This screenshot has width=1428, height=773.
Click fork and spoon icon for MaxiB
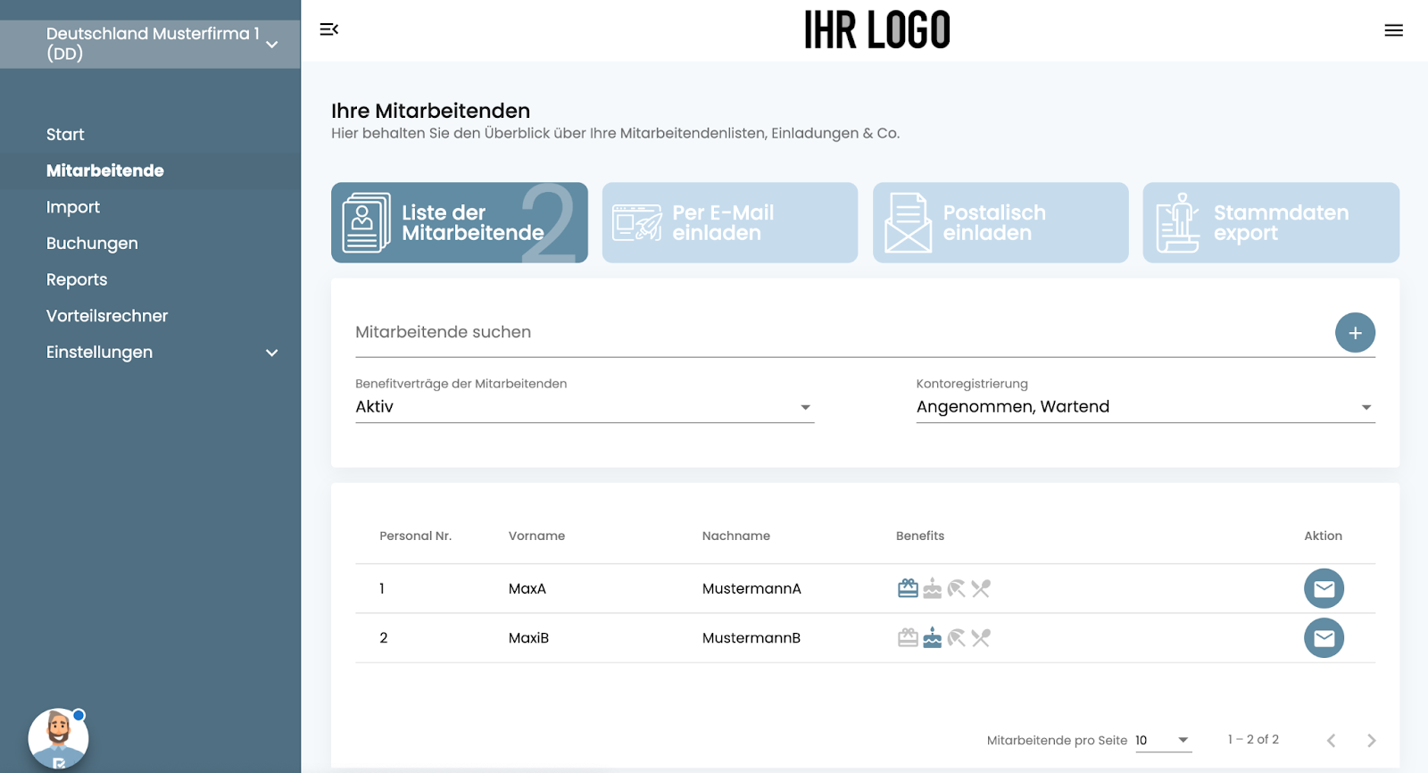point(981,637)
